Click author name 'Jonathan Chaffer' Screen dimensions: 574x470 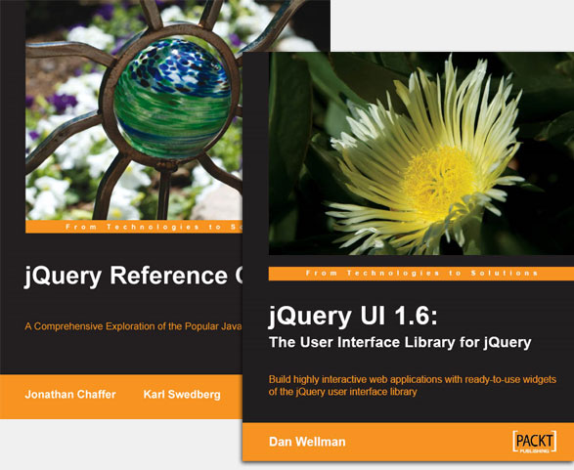pyautogui.click(x=70, y=395)
